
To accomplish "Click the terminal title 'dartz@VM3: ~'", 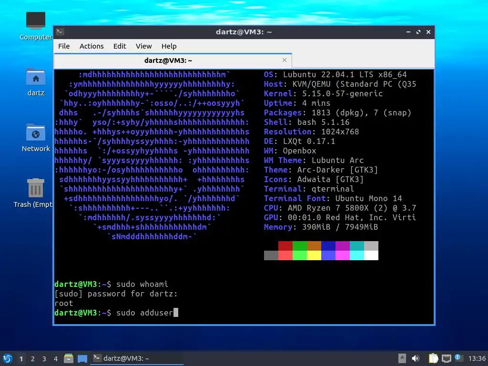I will click(244, 32).
